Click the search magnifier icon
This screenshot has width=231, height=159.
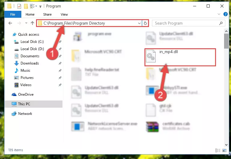click(221, 23)
